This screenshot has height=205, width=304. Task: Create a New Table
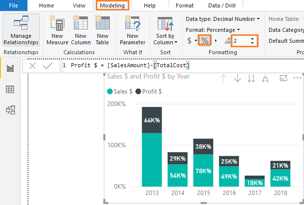point(102,30)
